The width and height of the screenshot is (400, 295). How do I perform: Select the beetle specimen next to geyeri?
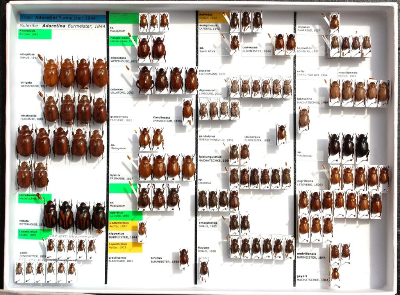point(335,274)
